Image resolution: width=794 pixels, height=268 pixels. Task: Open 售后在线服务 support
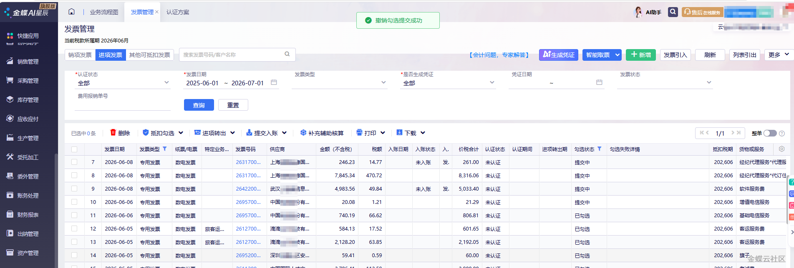click(x=702, y=12)
